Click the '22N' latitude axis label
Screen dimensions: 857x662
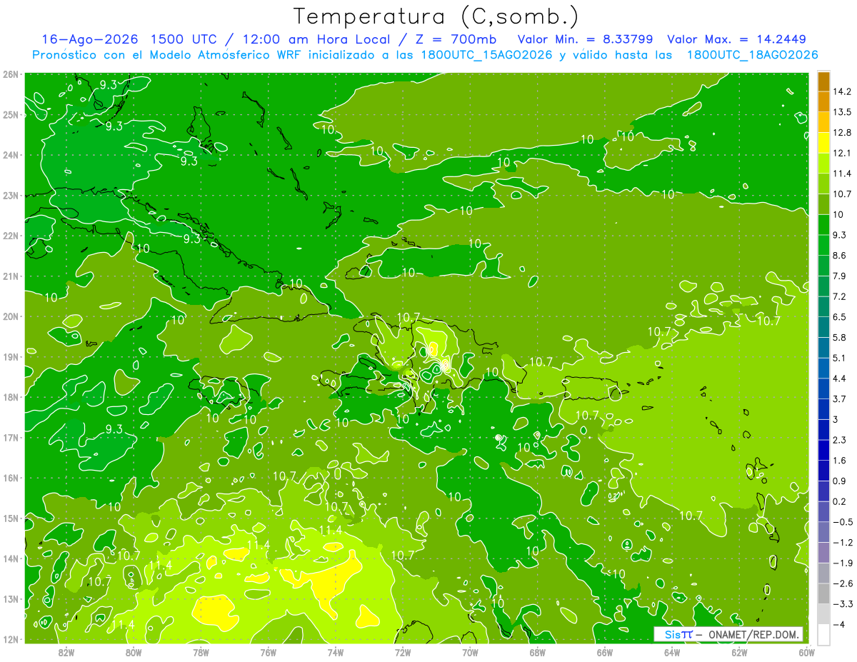11,236
